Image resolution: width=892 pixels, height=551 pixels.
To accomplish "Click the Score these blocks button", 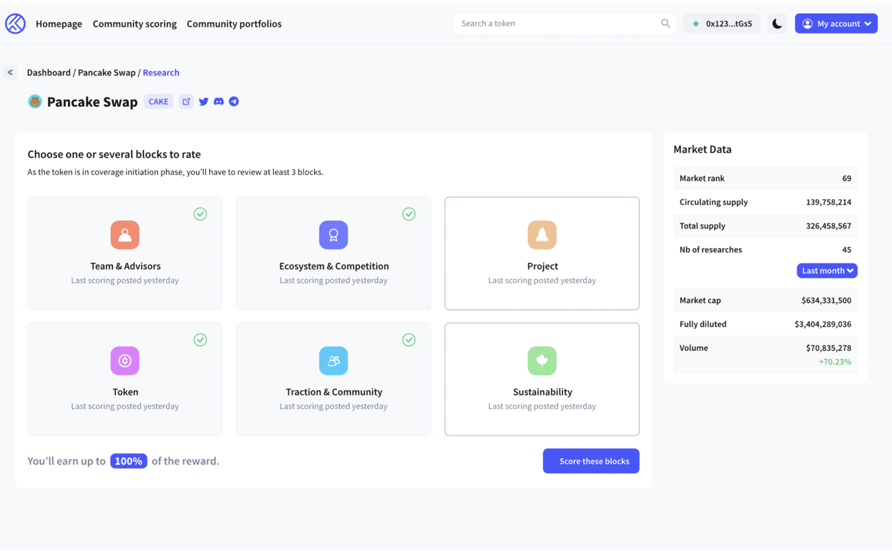I will (x=591, y=461).
